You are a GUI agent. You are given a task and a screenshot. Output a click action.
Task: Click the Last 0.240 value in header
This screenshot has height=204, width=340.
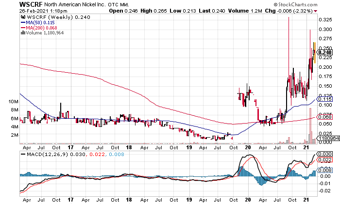212,11
